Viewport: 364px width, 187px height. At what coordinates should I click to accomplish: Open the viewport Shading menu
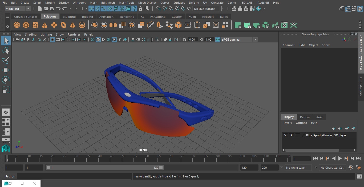(31, 34)
